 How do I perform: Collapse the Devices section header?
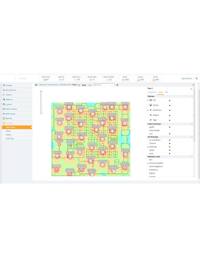tap(170, 96)
